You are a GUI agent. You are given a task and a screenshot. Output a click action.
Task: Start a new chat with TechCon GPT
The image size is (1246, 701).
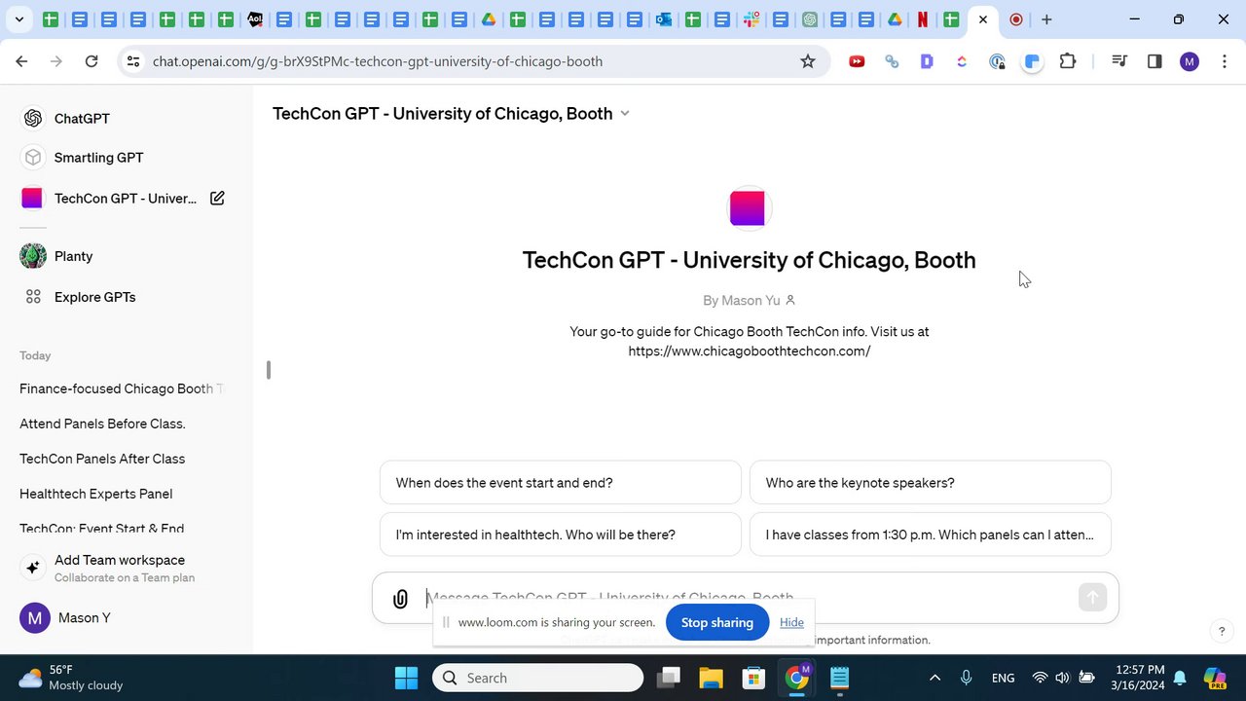(x=217, y=199)
